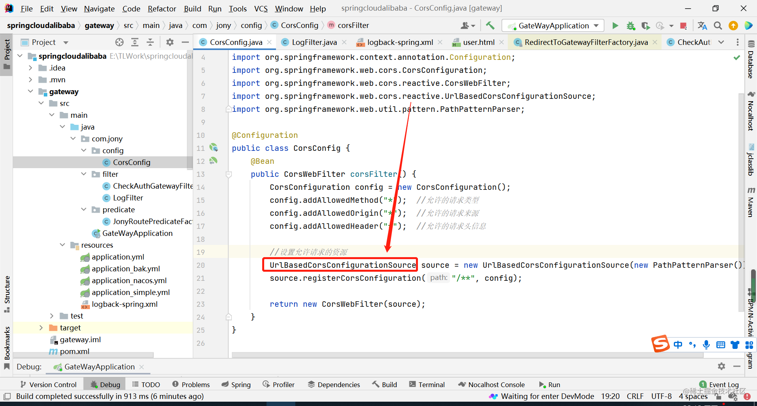Click the Build project hammer icon
The height and width of the screenshot is (406, 757).
490,26
